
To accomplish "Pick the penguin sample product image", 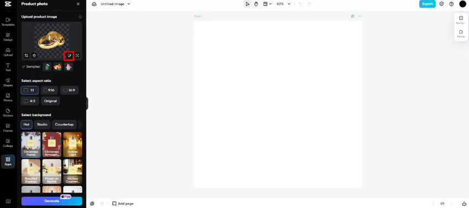I will pos(68,67).
